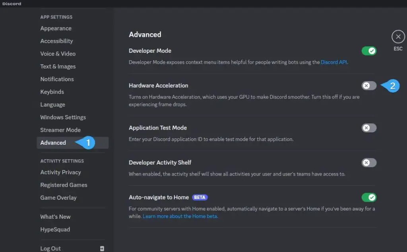This screenshot has height=252, width=407.
Task: Switch to Notifications settings
Action: coord(57,79)
